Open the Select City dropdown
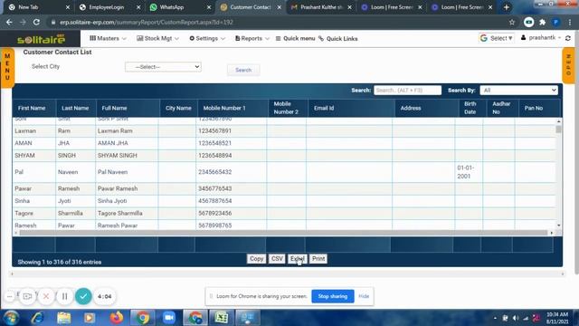 [x=163, y=67]
